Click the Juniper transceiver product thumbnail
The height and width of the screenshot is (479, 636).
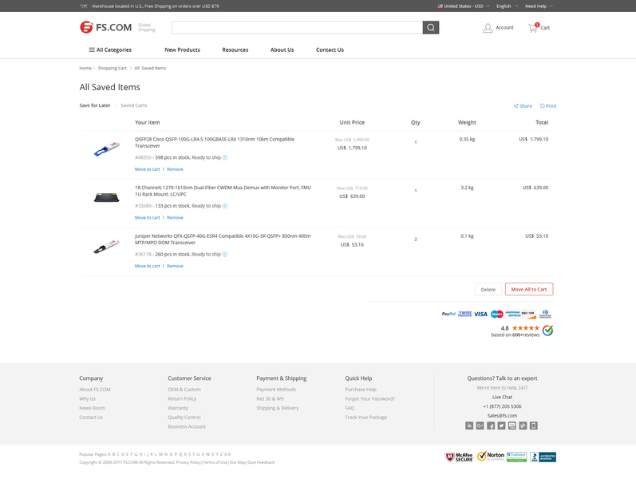107,247
